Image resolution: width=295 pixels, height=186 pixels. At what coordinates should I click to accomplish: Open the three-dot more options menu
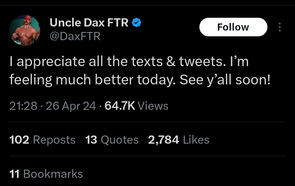(279, 27)
